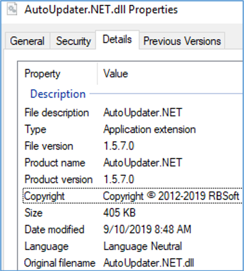Click the Product name value AutoUpdater.NET
Image resolution: width=244 pixels, height=271 pixels.
coord(142,163)
